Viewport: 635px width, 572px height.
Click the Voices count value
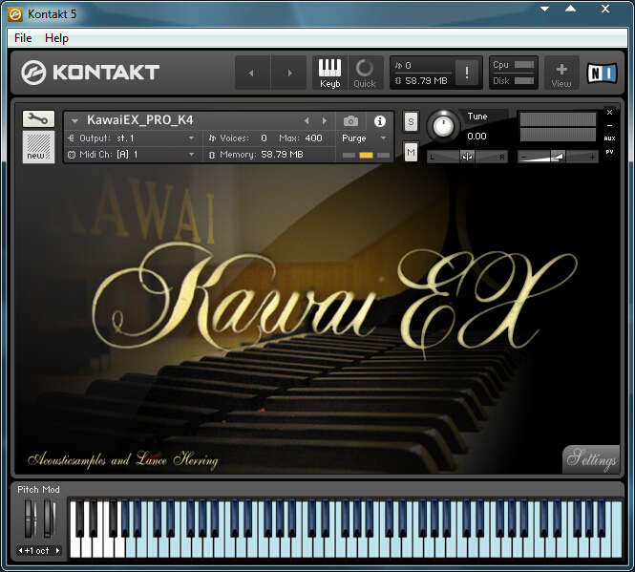265,138
